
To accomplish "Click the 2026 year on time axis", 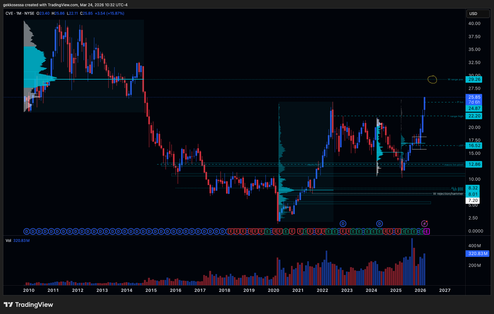I will [x=420, y=290].
